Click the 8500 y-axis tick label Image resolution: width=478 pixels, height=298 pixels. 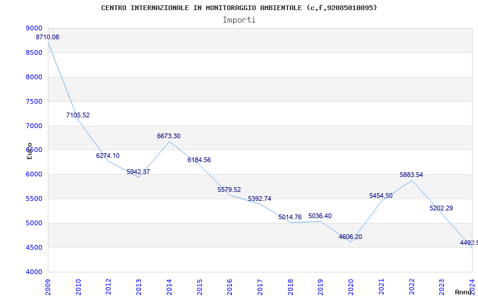point(34,52)
